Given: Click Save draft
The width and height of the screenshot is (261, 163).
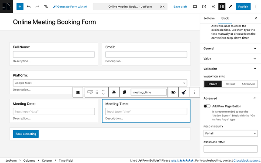Looking at the screenshot, I should coord(180,7).
